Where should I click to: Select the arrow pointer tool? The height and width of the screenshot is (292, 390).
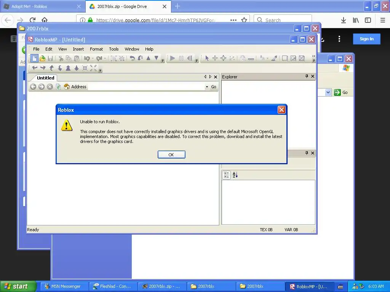pyautogui.click(x=207, y=58)
